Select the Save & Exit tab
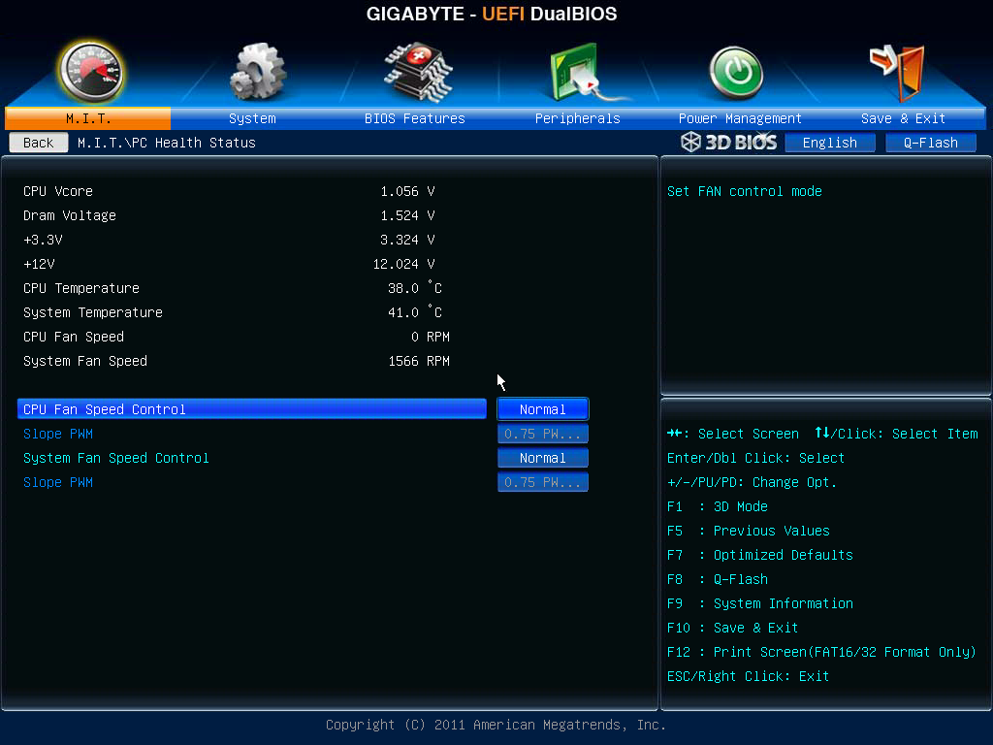This screenshot has width=993, height=745. point(903,118)
